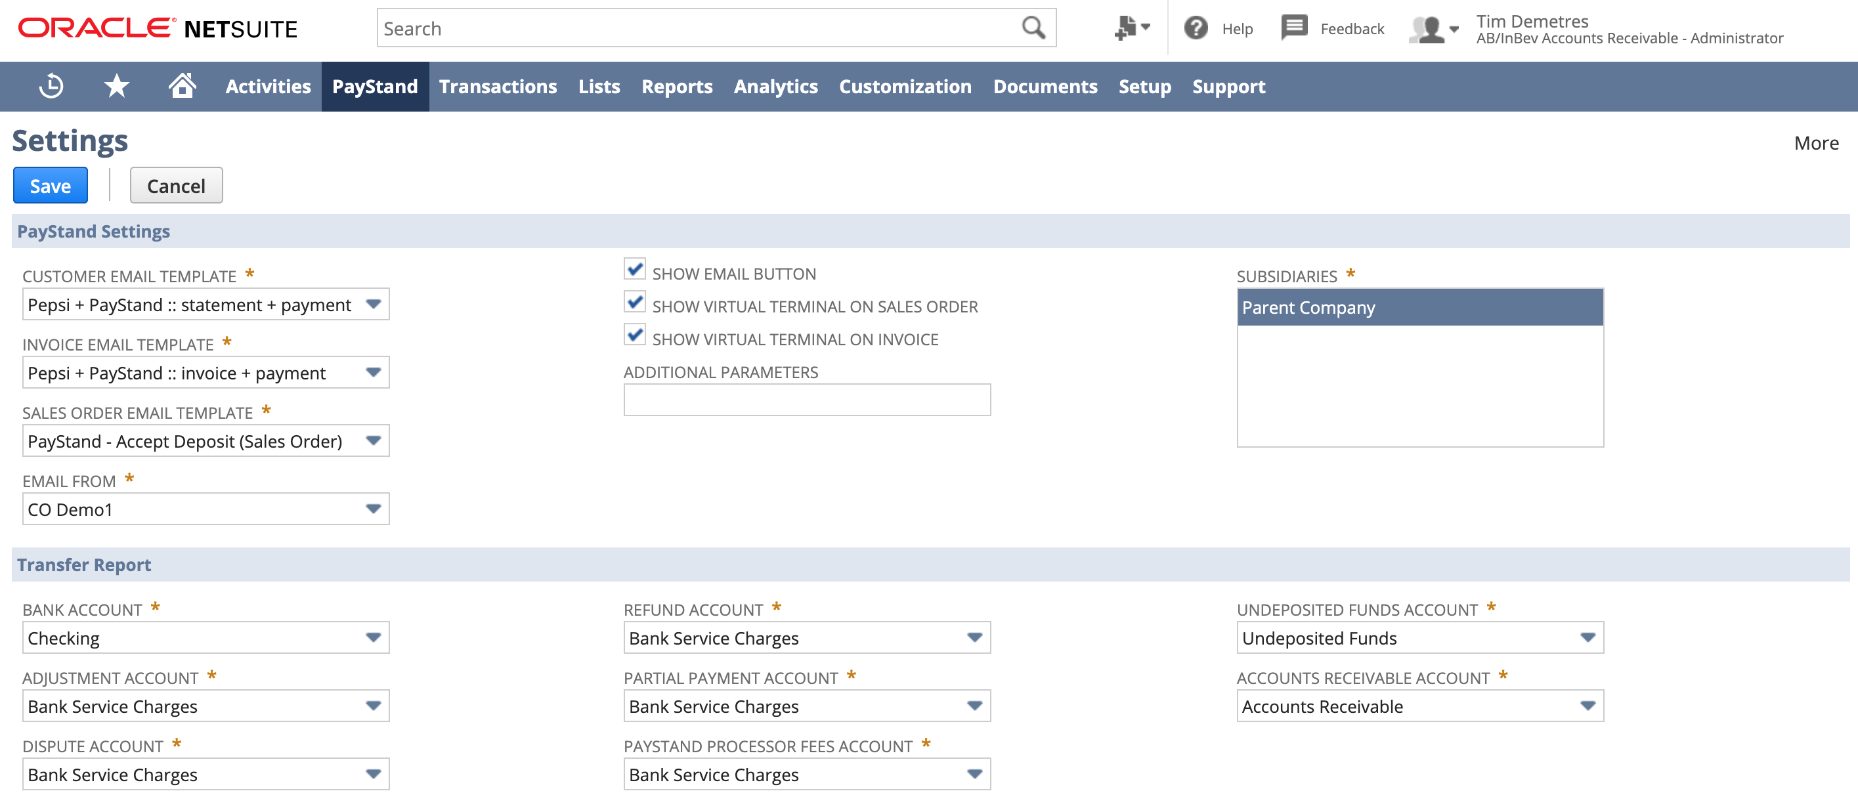Open the Reports menu

point(676,87)
